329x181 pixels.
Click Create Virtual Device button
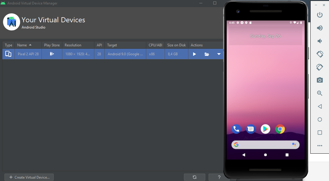pos(29,177)
